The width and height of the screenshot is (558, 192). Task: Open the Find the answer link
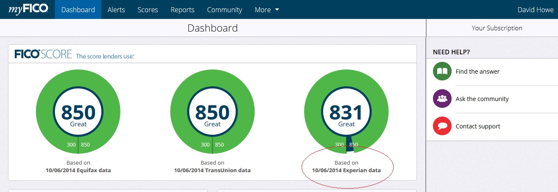tap(477, 72)
